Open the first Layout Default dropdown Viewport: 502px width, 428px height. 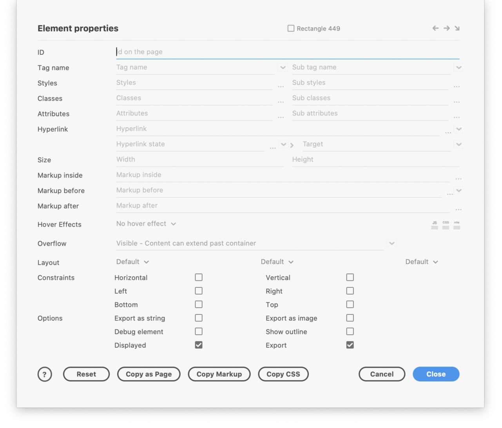132,262
